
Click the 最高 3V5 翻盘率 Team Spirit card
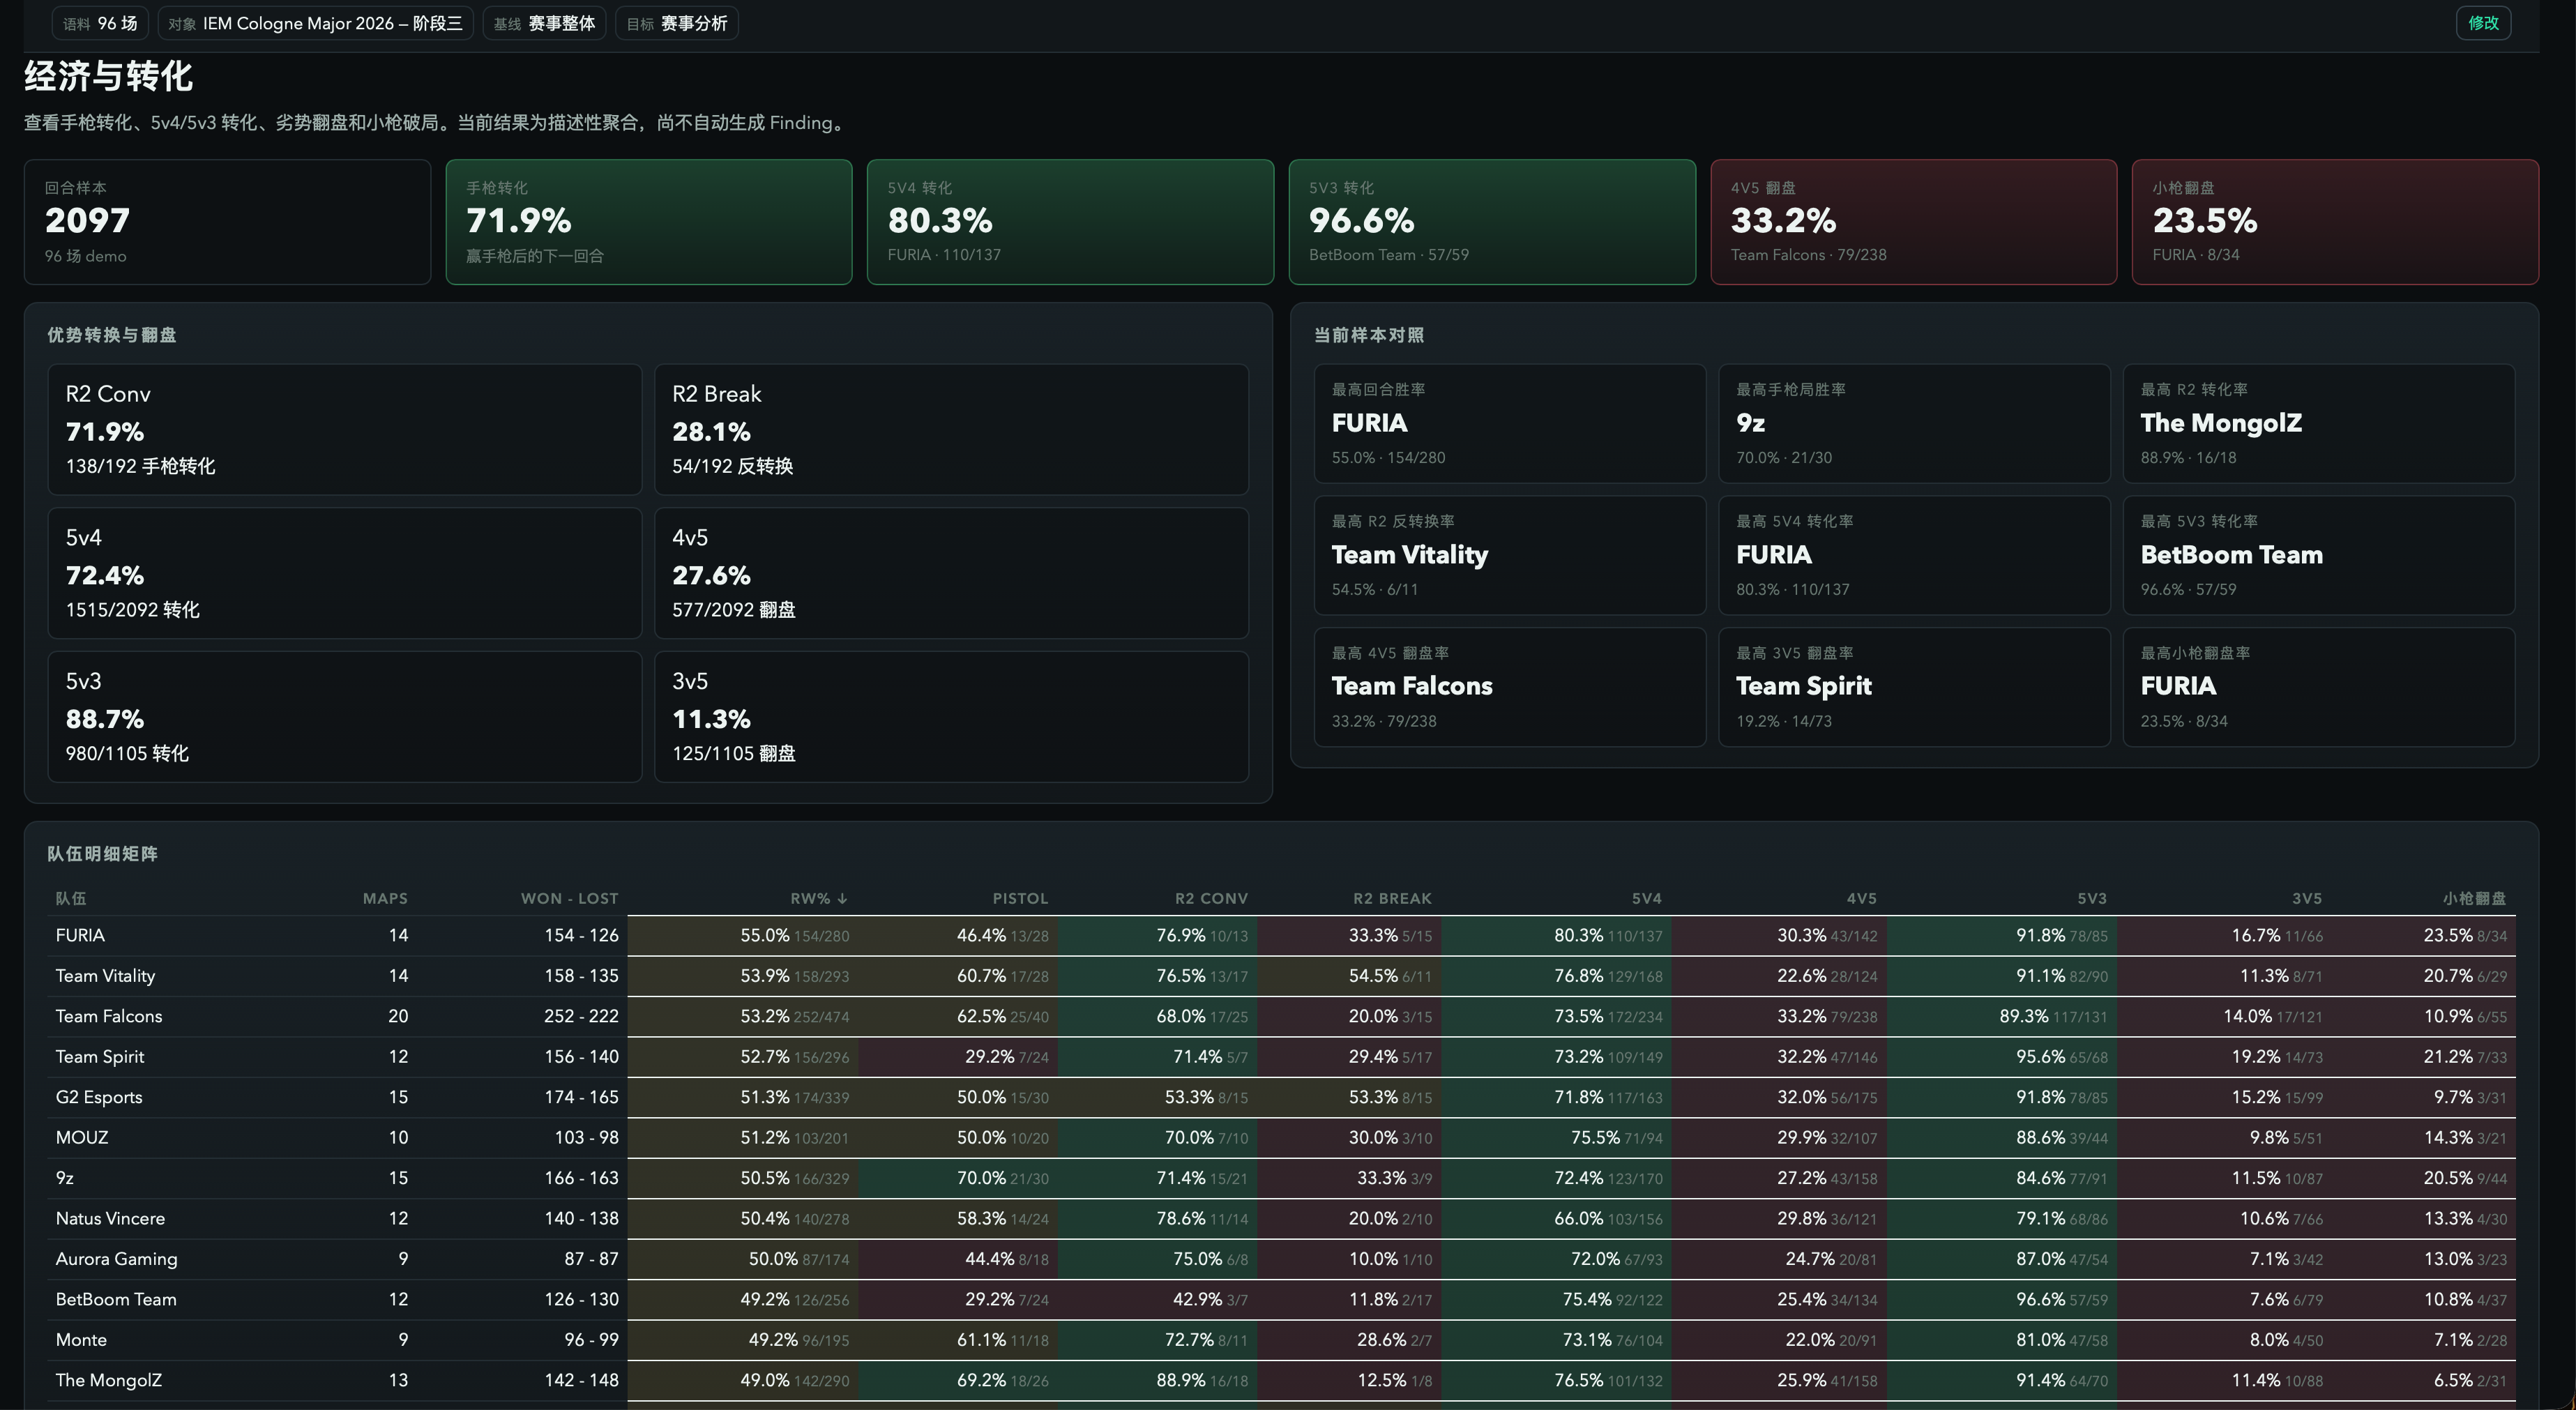coord(1914,687)
